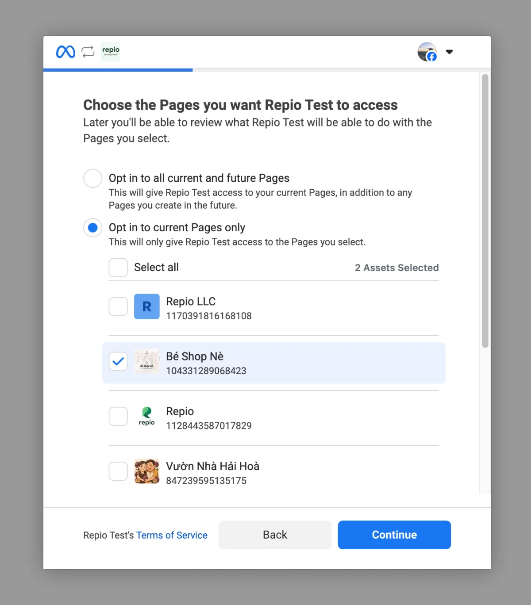
Task: Click the profile avatar with Facebook badge
Action: [427, 52]
